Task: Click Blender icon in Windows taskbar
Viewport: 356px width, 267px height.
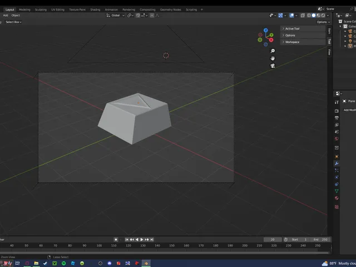Action: [146, 263]
